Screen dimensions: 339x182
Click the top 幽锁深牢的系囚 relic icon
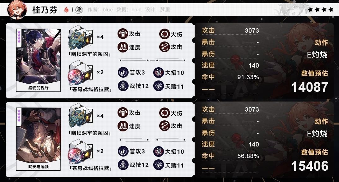(81, 38)
